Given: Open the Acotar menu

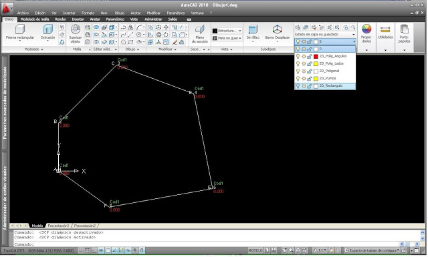Looking at the screenshot, I should (x=136, y=13).
